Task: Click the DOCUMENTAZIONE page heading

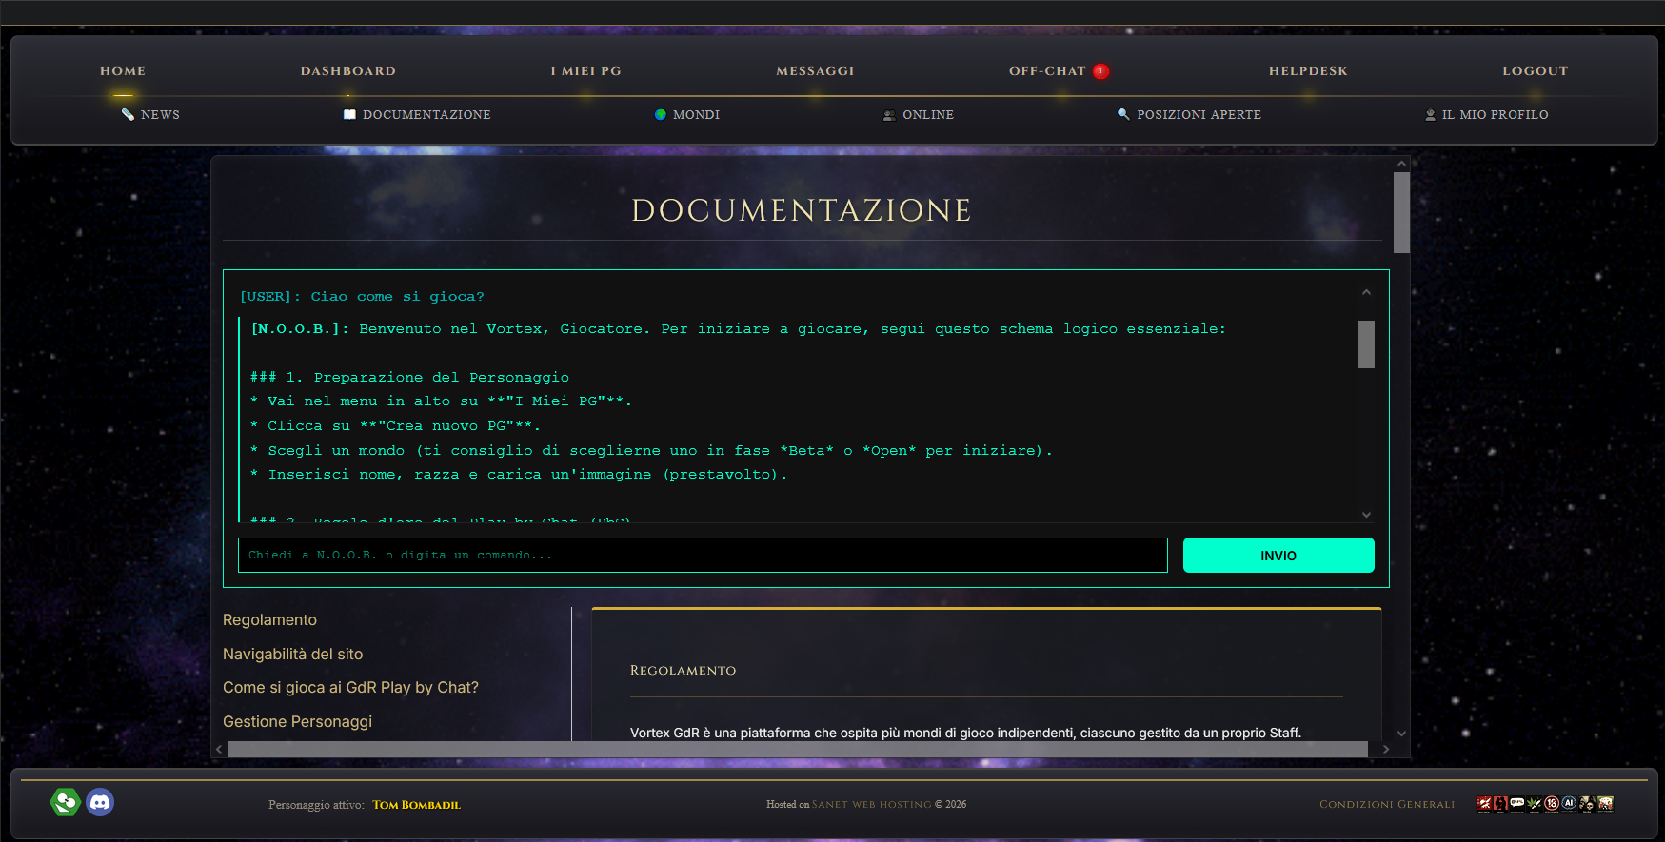Action: tap(802, 210)
